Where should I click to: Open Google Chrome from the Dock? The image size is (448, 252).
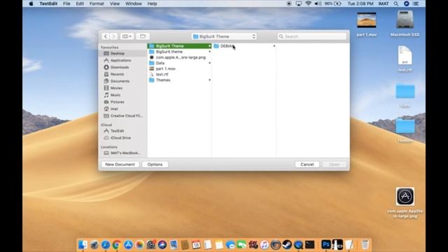(x=117, y=245)
